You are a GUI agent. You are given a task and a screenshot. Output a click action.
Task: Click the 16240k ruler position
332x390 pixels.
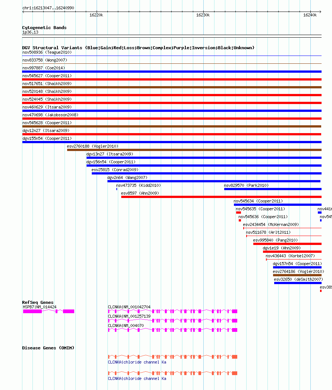[310, 15]
